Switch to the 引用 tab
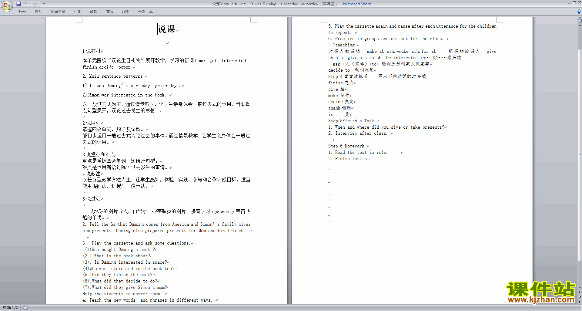Screen dimensions: 582x311 click(x=78, y=12)
